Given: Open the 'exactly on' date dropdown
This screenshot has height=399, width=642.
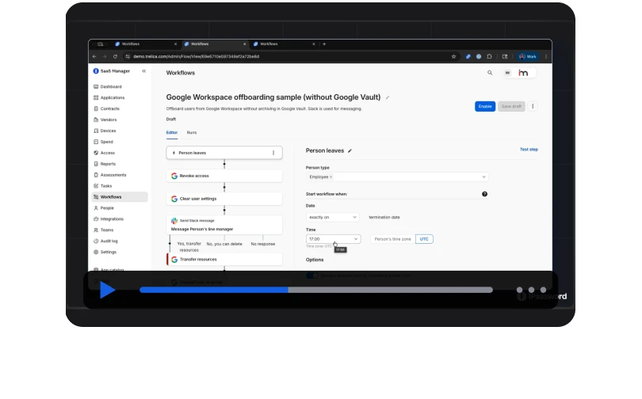Looking at the screenshot, I should click(332, 218).
